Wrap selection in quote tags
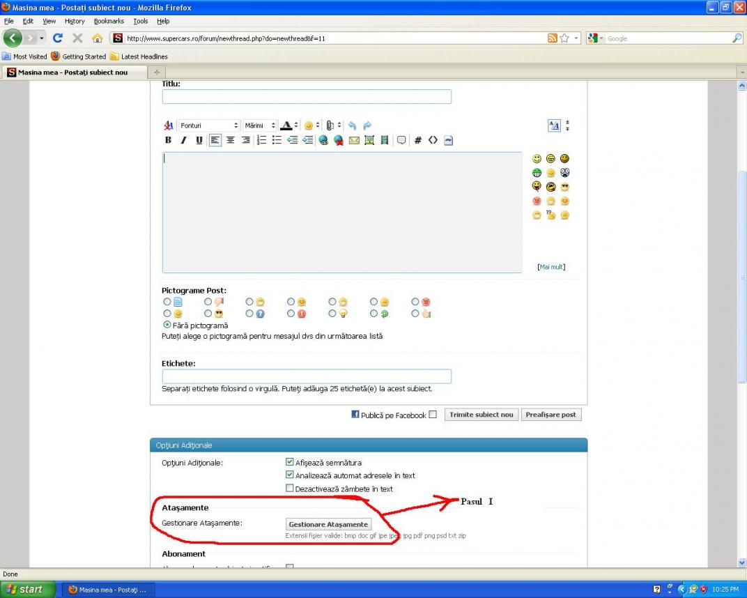747x598 pixels. 401,140
